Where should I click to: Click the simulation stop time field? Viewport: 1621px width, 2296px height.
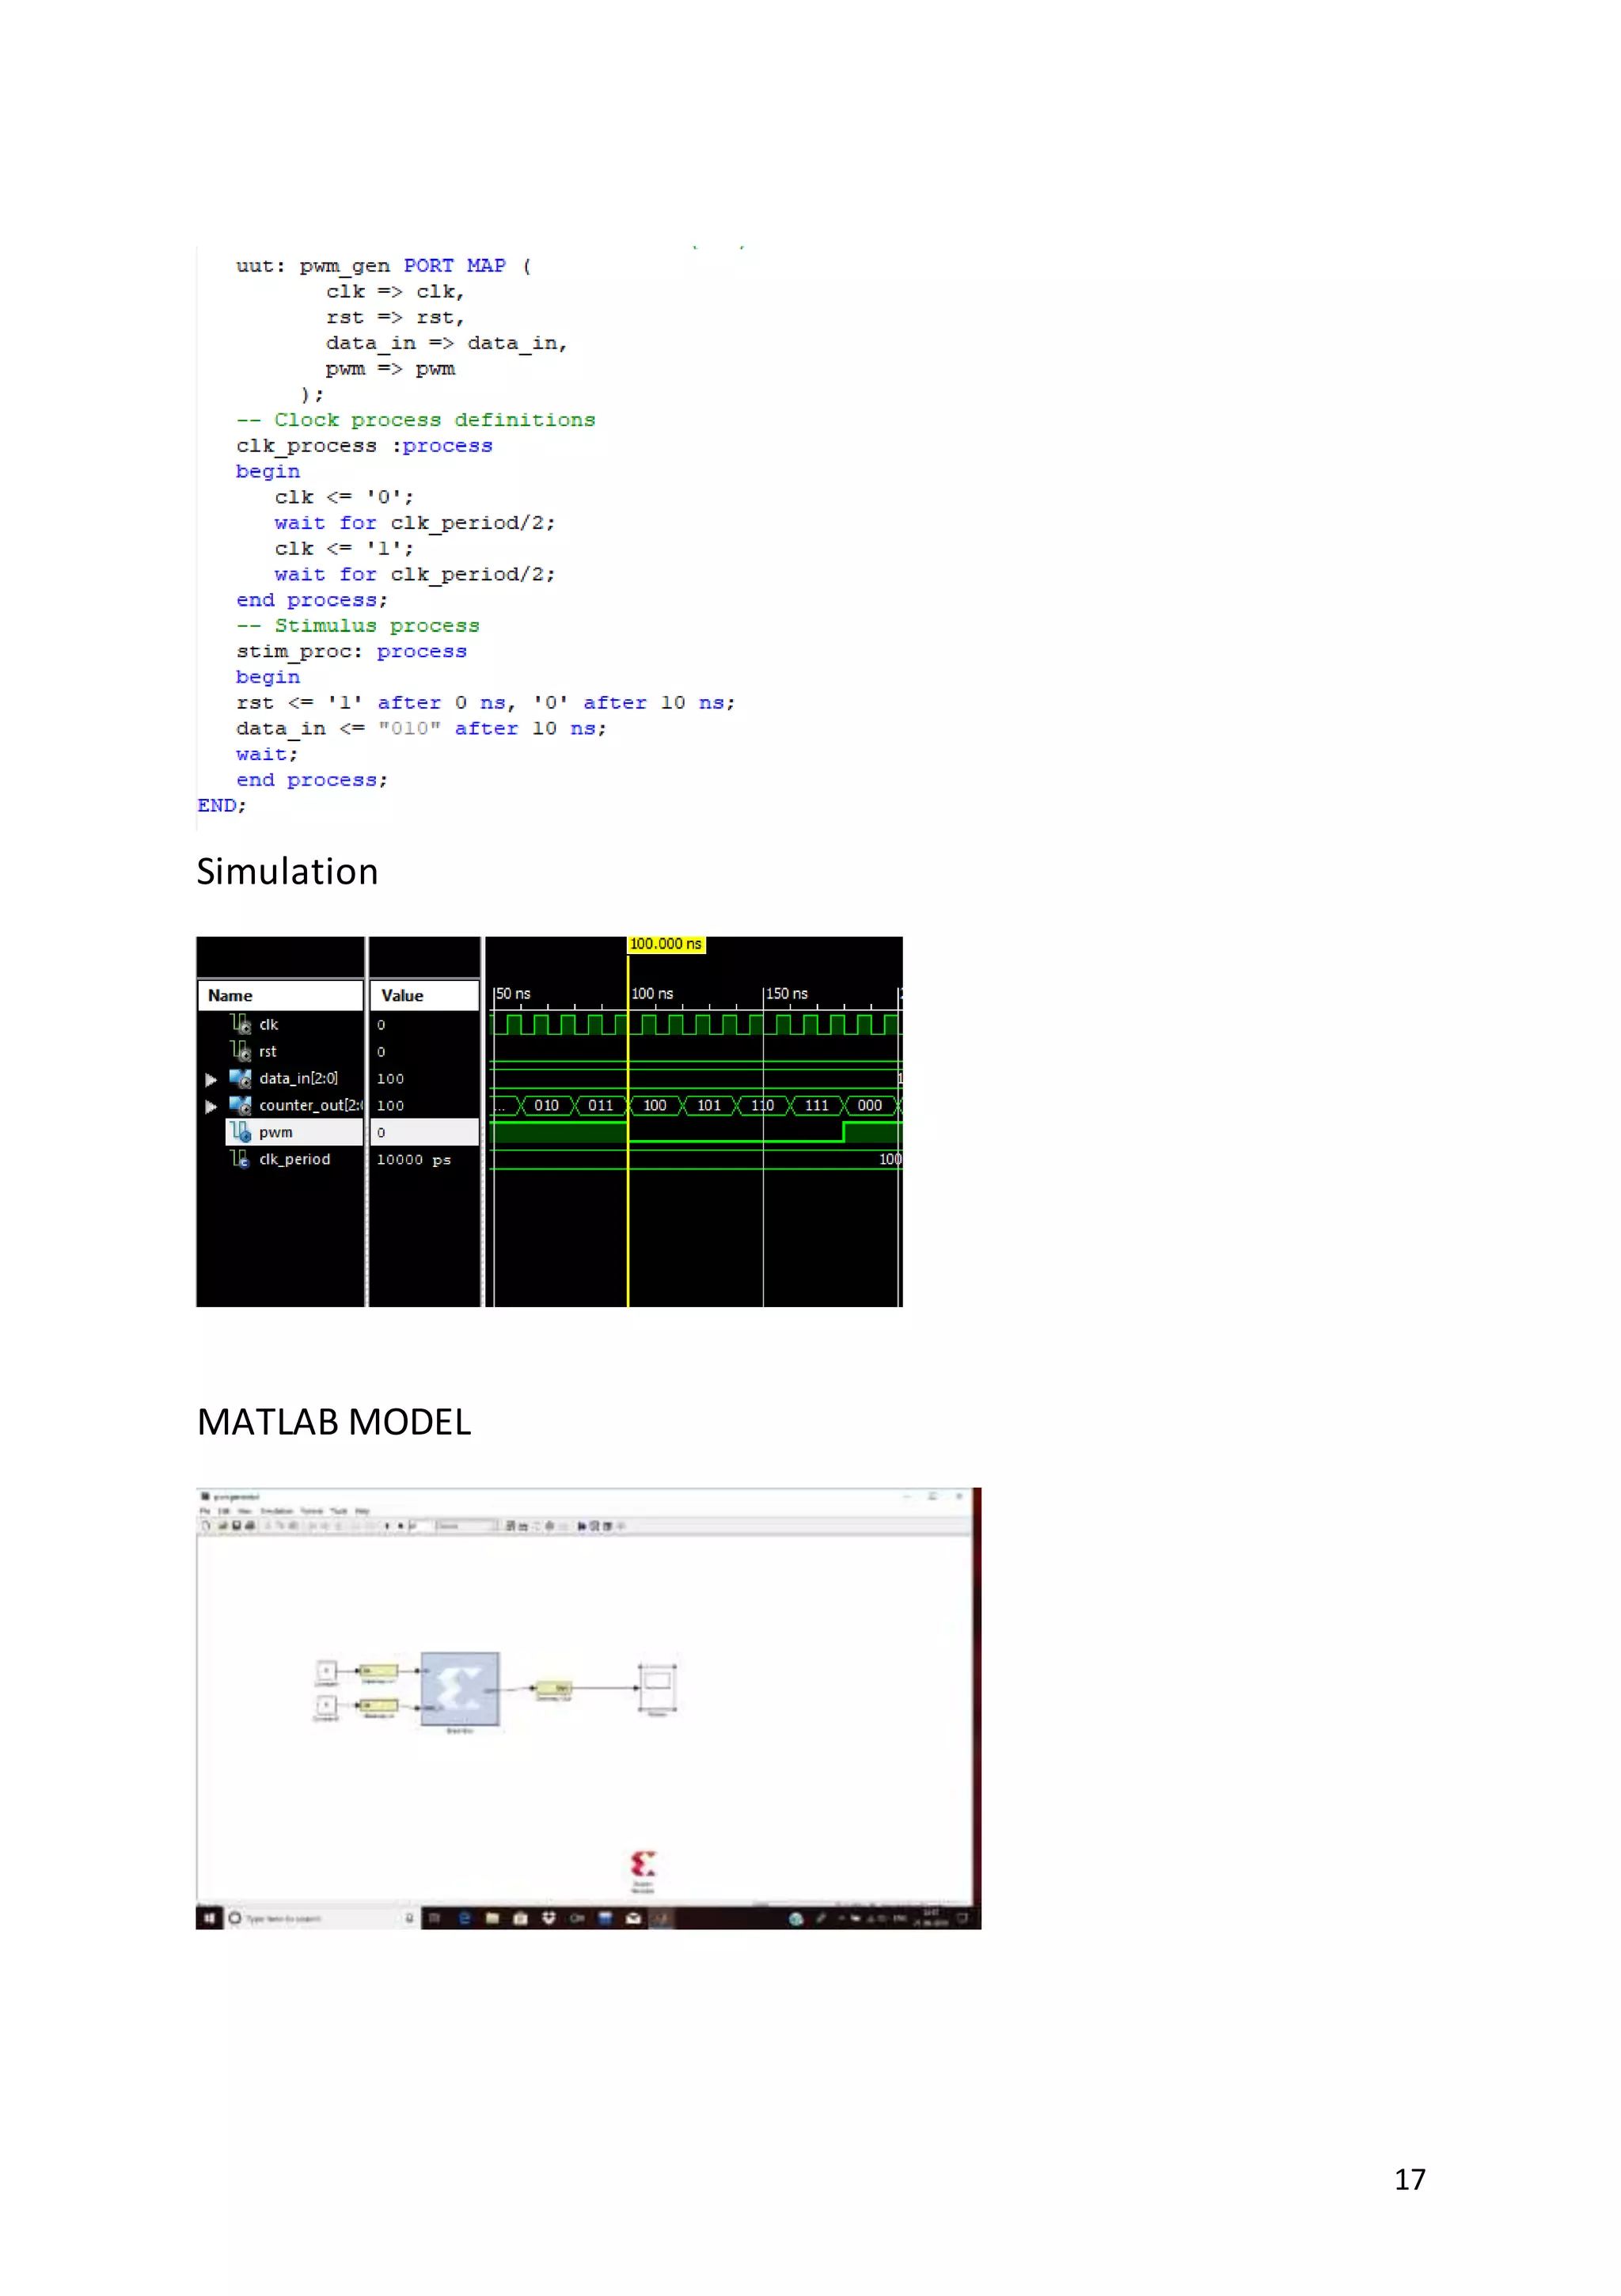coord(422,1526)
